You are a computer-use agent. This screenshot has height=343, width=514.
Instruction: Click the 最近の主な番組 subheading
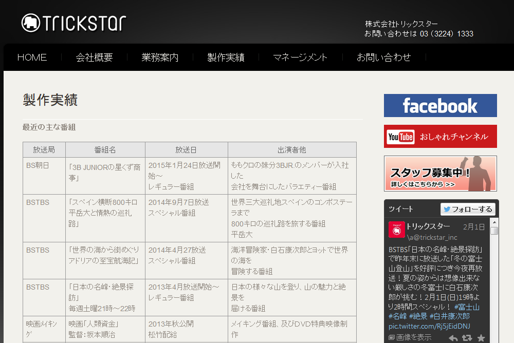pyautogui.click(x=49, y=127)
